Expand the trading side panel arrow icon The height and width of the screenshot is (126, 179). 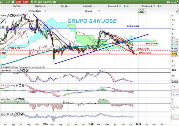click(x=177, y=11)
